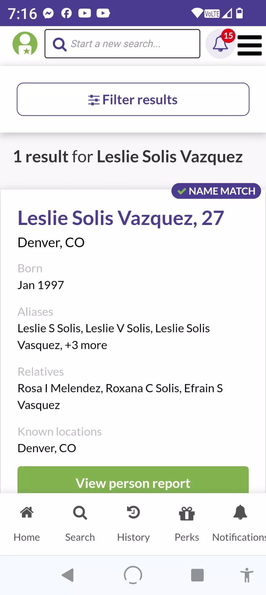Tap the magnifier icon in search box
The height and width of the screenshot is (595, 266).
[x=60, y=44]
